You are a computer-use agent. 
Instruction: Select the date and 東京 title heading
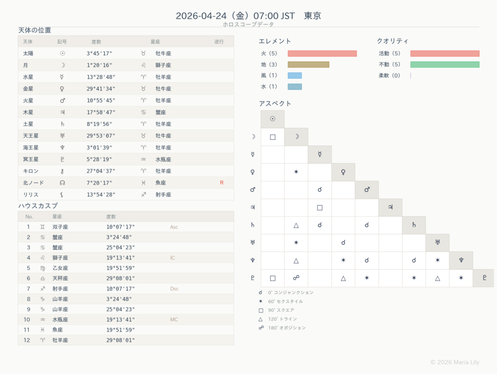point(248,16)
